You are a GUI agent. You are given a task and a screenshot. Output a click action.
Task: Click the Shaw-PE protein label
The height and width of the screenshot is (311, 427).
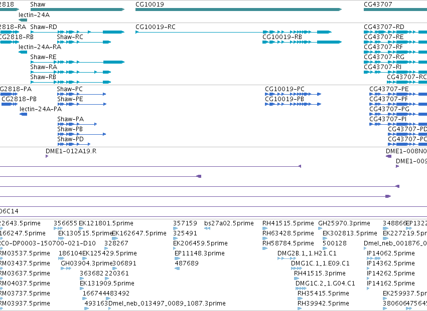[x=70, y=99]
